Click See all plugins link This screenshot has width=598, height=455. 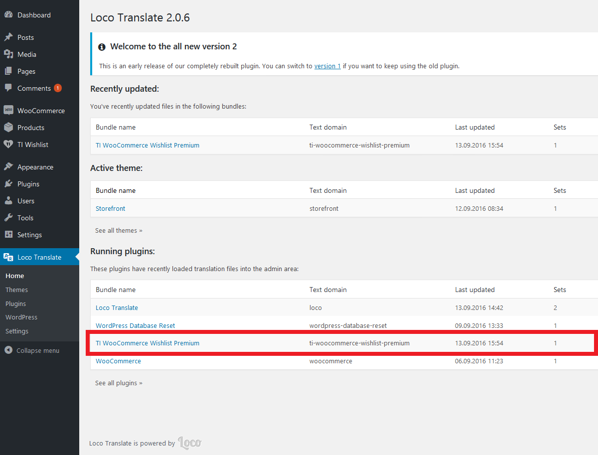point(119,383)
